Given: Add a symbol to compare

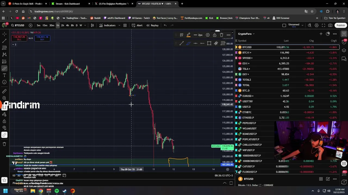Looking at the screenshot, I should click(x=30, y=25).
